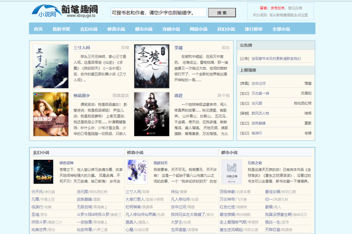Open the 红色仕途 novel link

[227, 207]
